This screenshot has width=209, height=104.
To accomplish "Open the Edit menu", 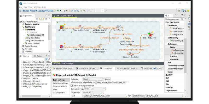I will [25, 7].
